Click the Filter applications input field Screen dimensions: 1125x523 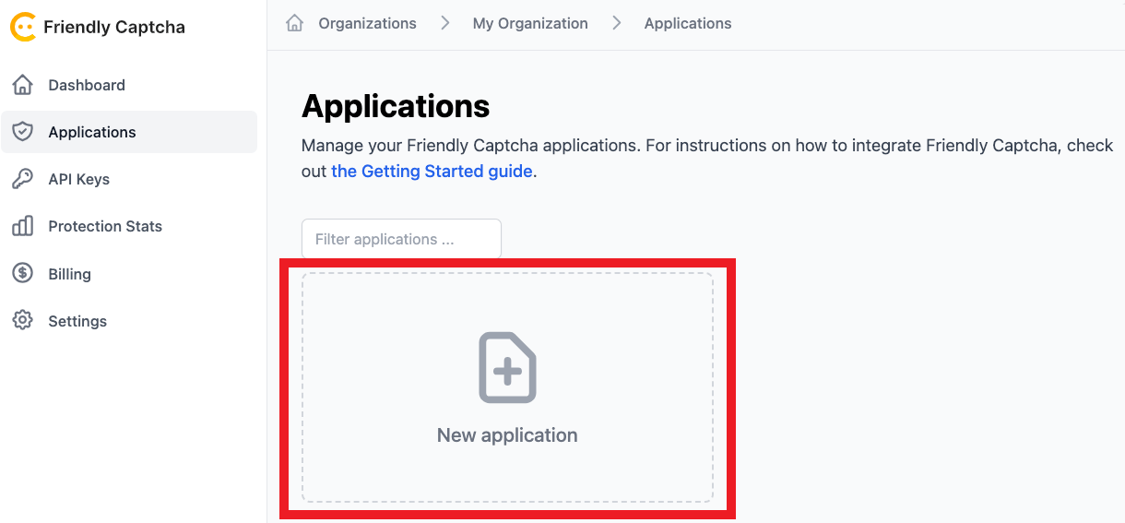(x=401, y=239)
